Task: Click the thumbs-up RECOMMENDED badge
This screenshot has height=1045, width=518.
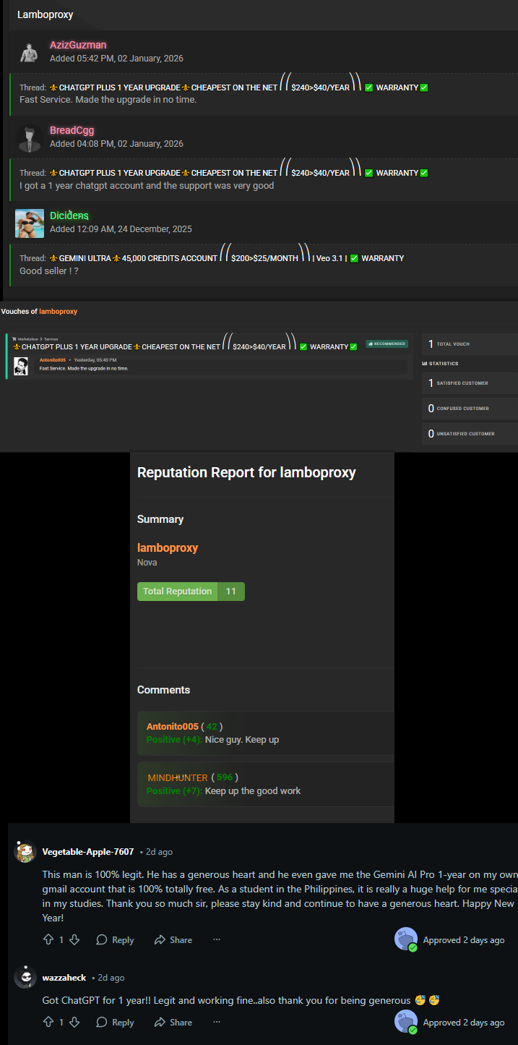Action: point(387,344)
